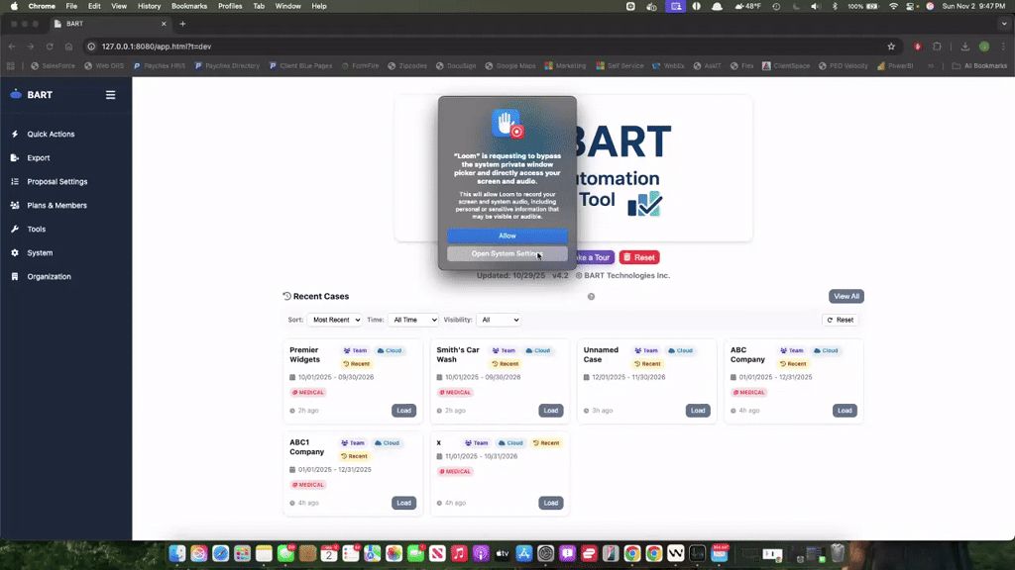The height and width of the screenshot is (570, 1015).
Task: Open the Time filter dropdown
Action: pyautogui.click(x=413, y=320)
